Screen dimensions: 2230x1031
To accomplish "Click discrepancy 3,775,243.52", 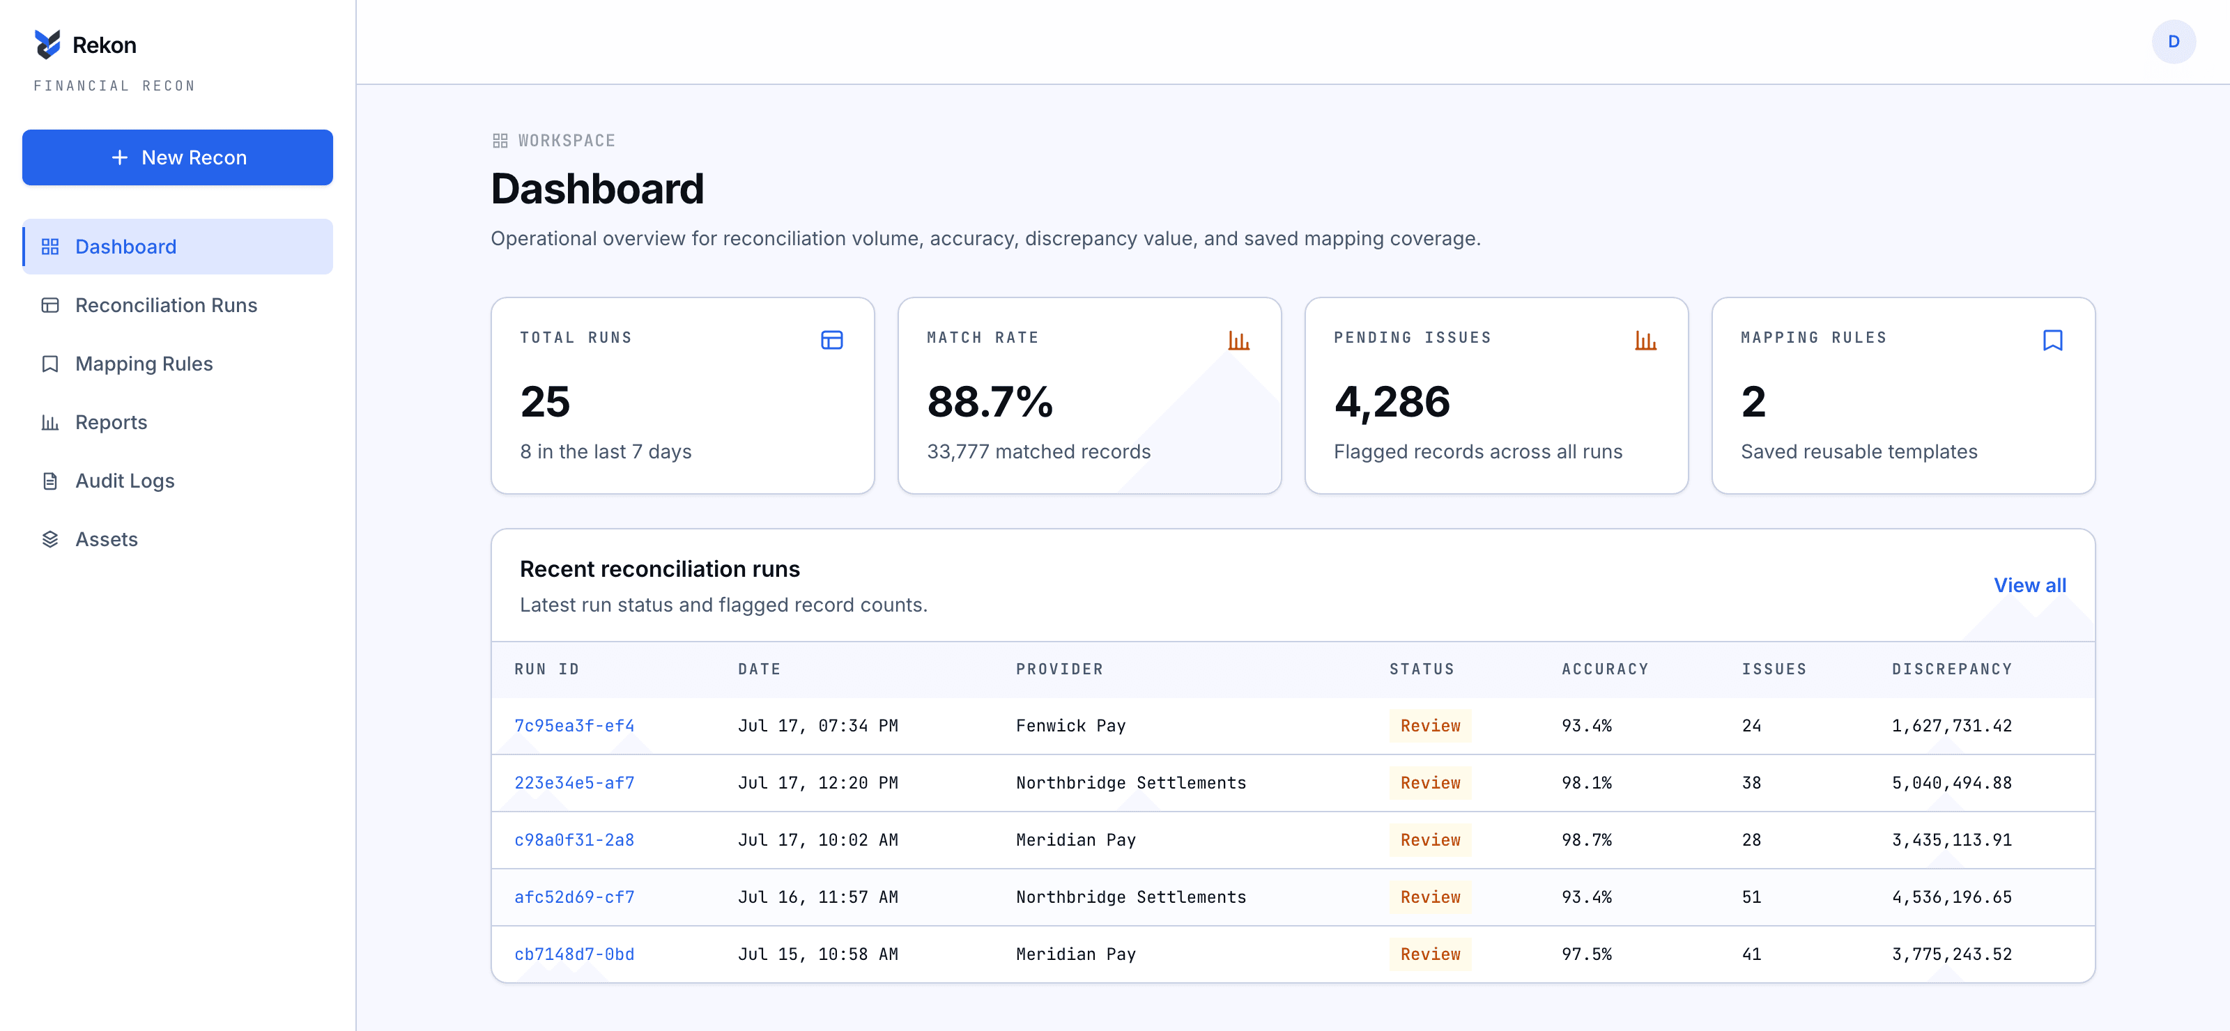I will 1951,954.
